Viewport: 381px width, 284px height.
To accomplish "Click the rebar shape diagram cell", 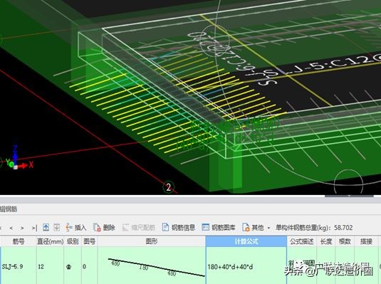I will coord(152,266).
